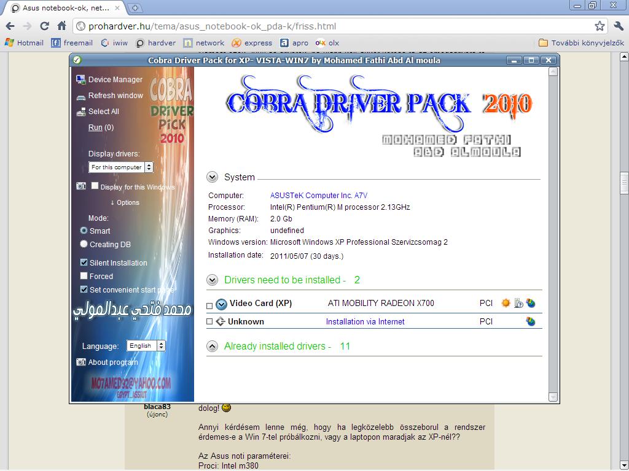Select Creating DB mode

[x=84, y=244]
